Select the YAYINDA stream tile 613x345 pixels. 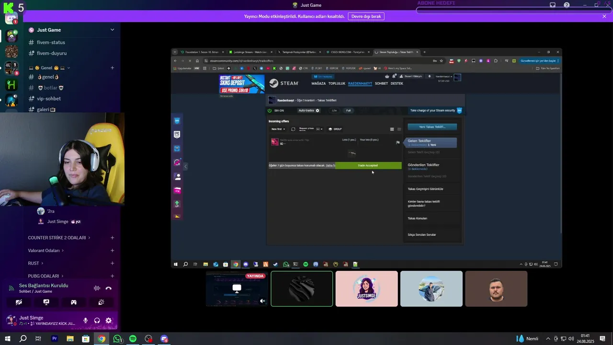point(237,289)
